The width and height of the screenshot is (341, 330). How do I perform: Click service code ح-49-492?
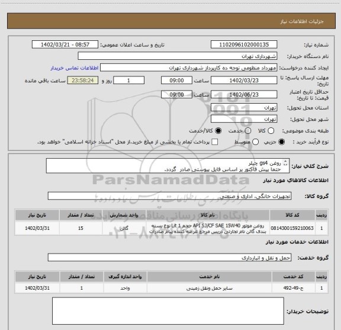294,288
